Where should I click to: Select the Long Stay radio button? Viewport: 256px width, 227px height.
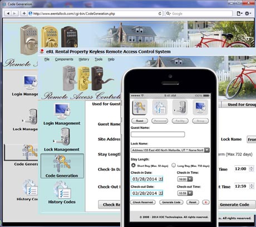174,165
